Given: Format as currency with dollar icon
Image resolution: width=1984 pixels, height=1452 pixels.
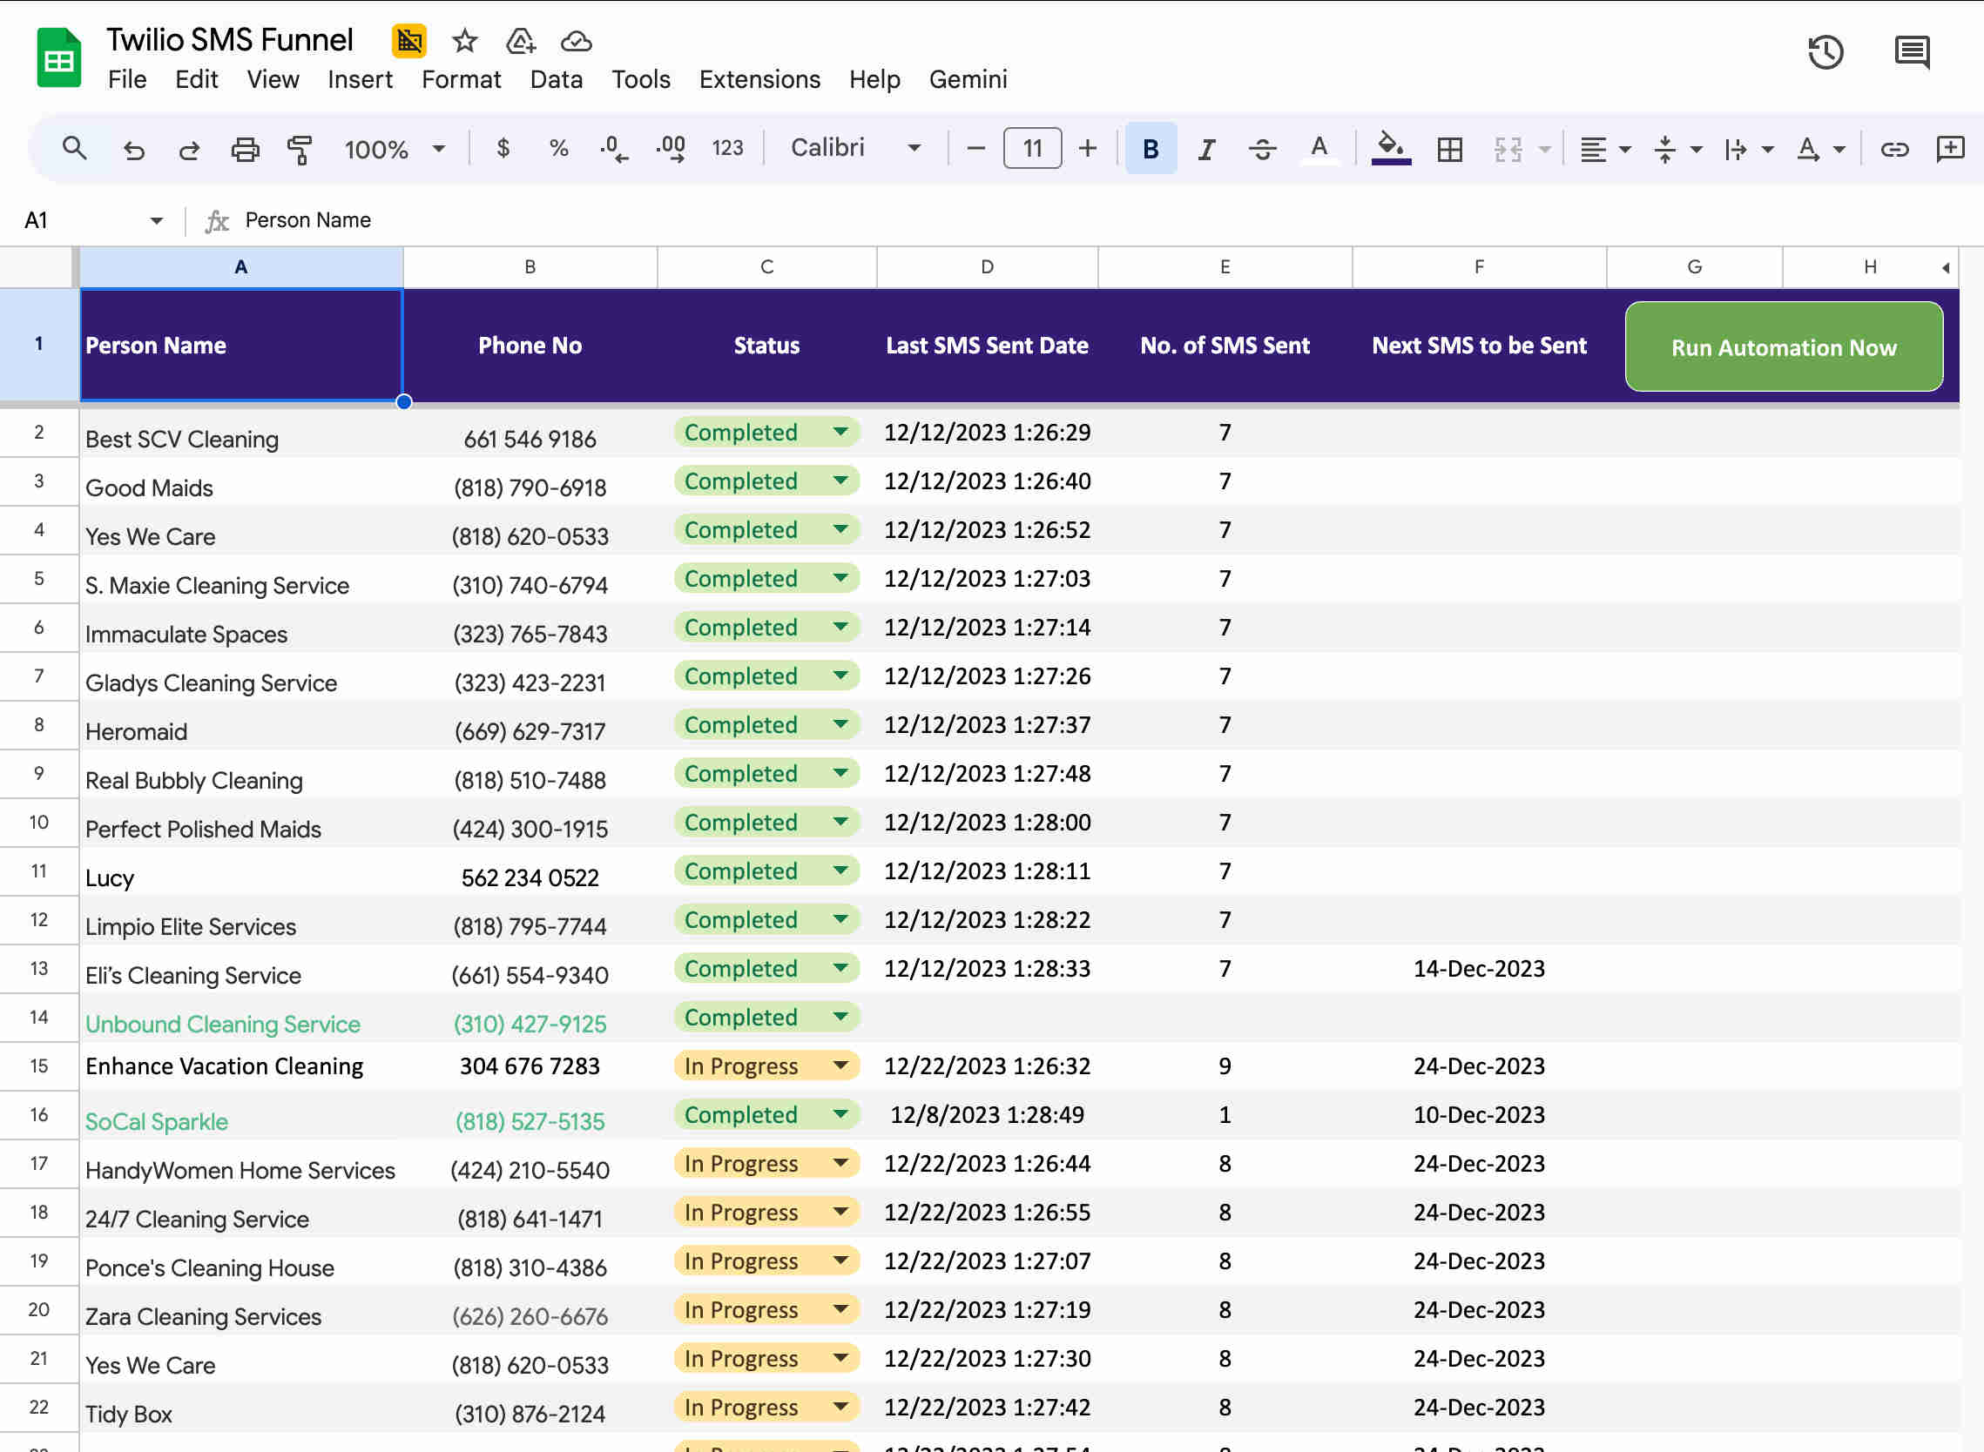Looking at the screenshot, I should (x=503, y=148).
